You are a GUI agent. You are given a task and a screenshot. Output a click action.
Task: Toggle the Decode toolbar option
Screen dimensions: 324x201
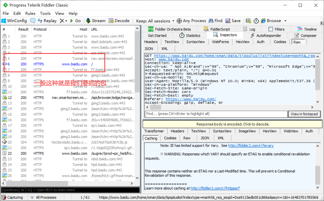[119, 21]
